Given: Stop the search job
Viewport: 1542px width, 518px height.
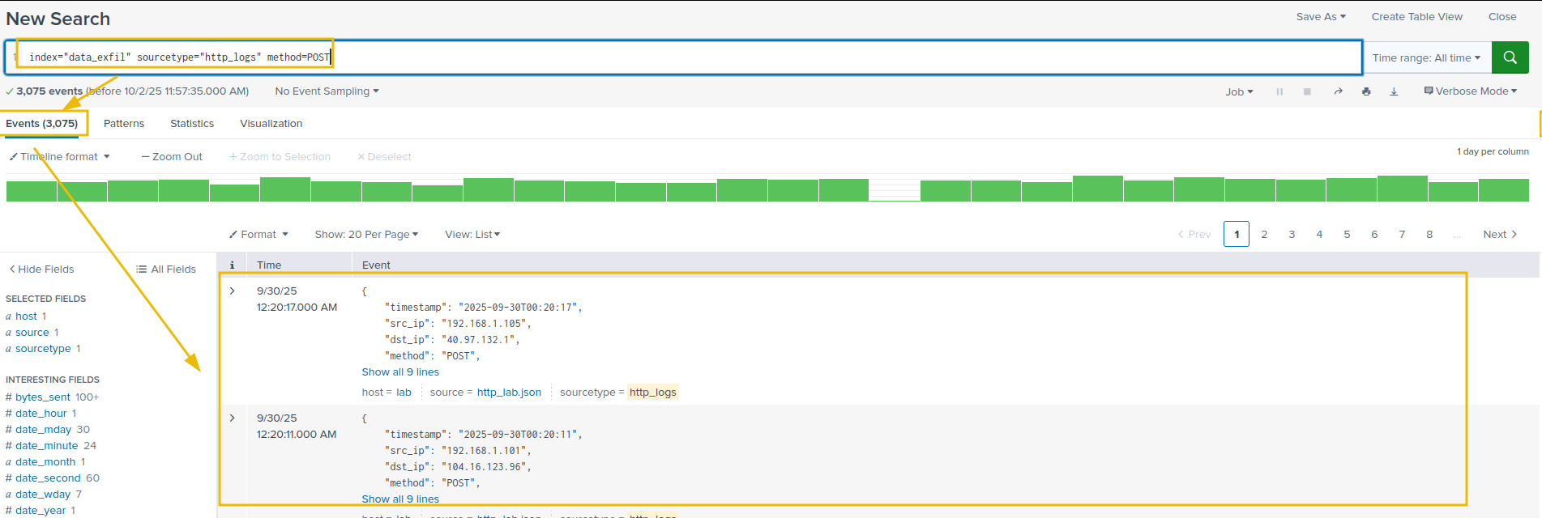Looking at the screenshot, I should point(1307,91).
